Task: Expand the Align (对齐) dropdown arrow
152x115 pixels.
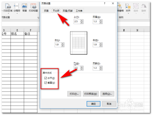Action: pyautogui.click(x=128, y=13)
